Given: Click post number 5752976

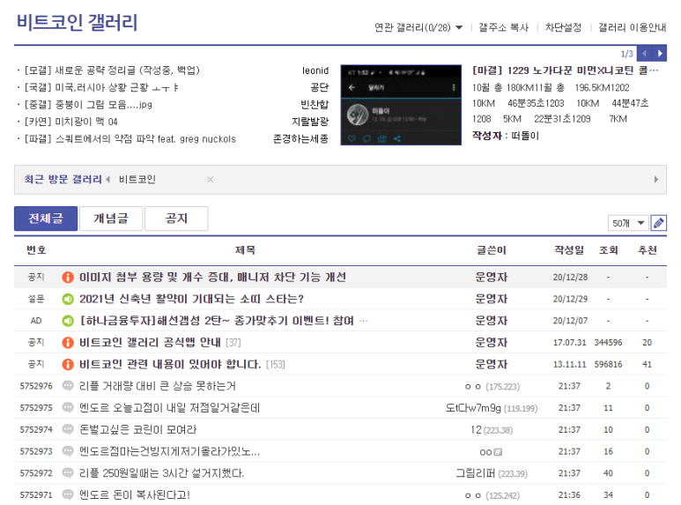Looking at the screenshot, I should pos(36,386).
